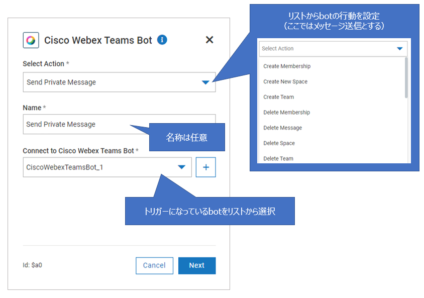
Task: Click the Cisco Webex Teams Bot logo icon
Action: coord(31,40)
